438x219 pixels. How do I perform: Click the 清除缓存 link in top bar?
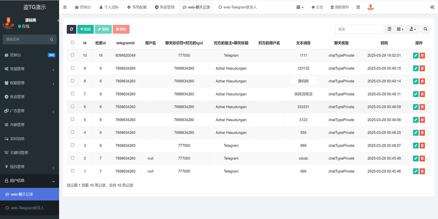coord(339,7)
